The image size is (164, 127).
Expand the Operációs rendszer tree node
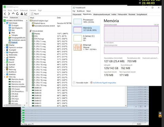(4, 48)
